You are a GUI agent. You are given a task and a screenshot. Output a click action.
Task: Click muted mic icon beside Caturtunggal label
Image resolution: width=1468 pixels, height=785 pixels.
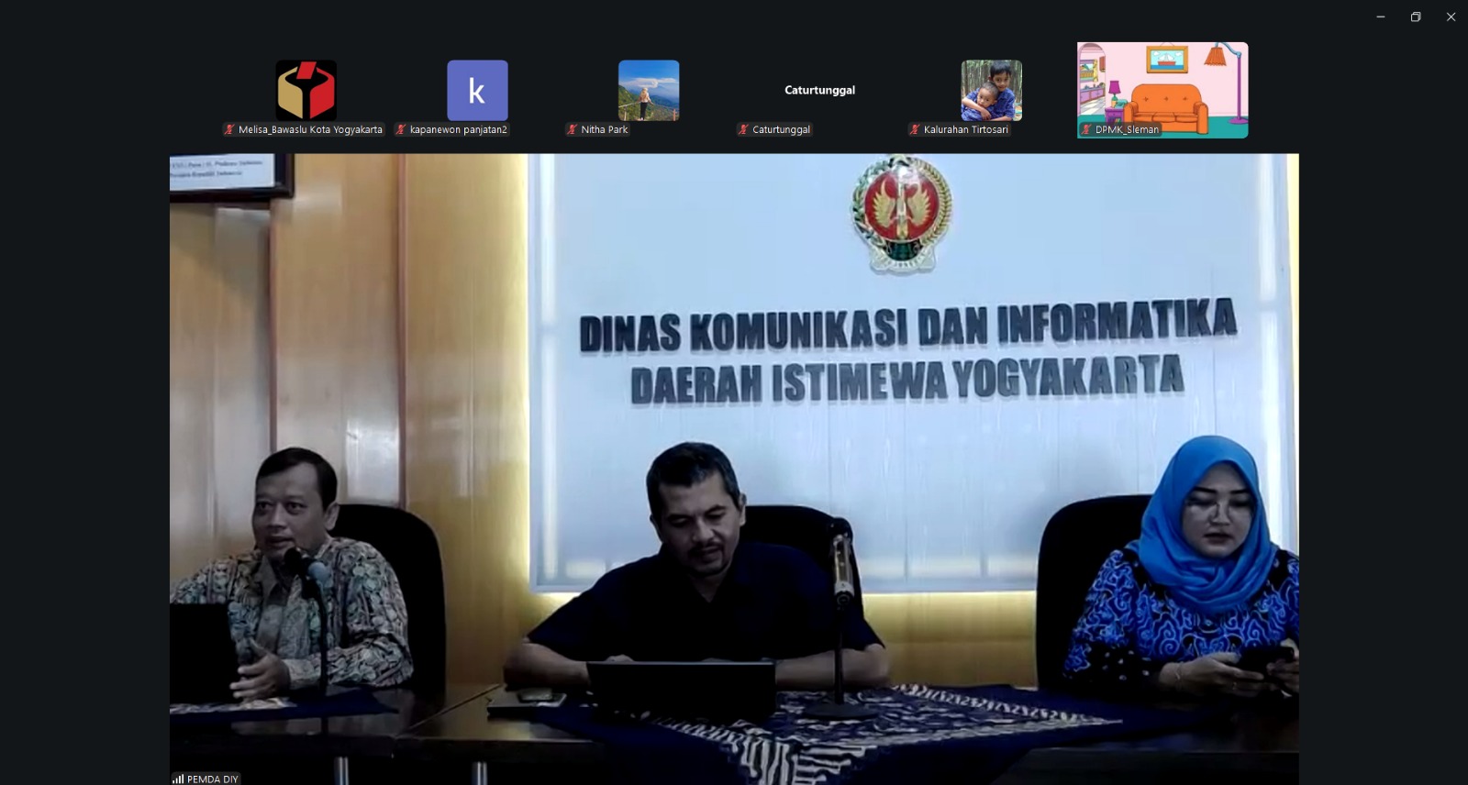click(x=743, y=129)
